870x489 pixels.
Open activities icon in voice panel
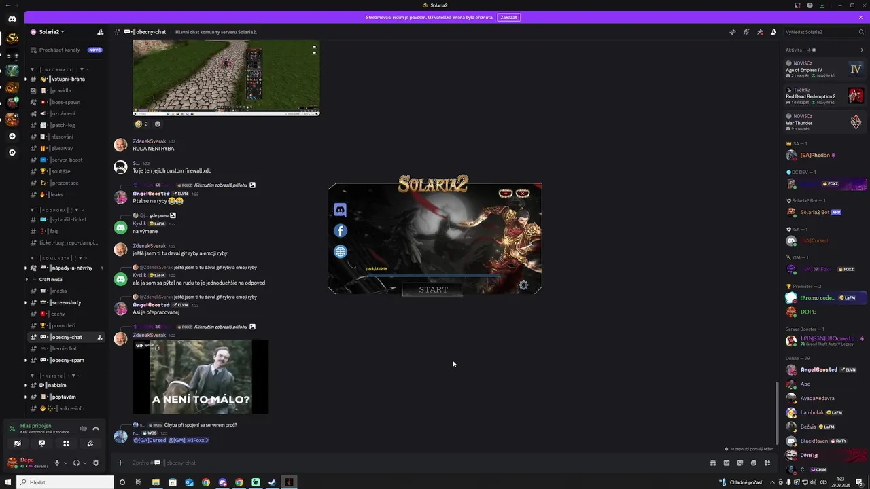tap(66, 443)
